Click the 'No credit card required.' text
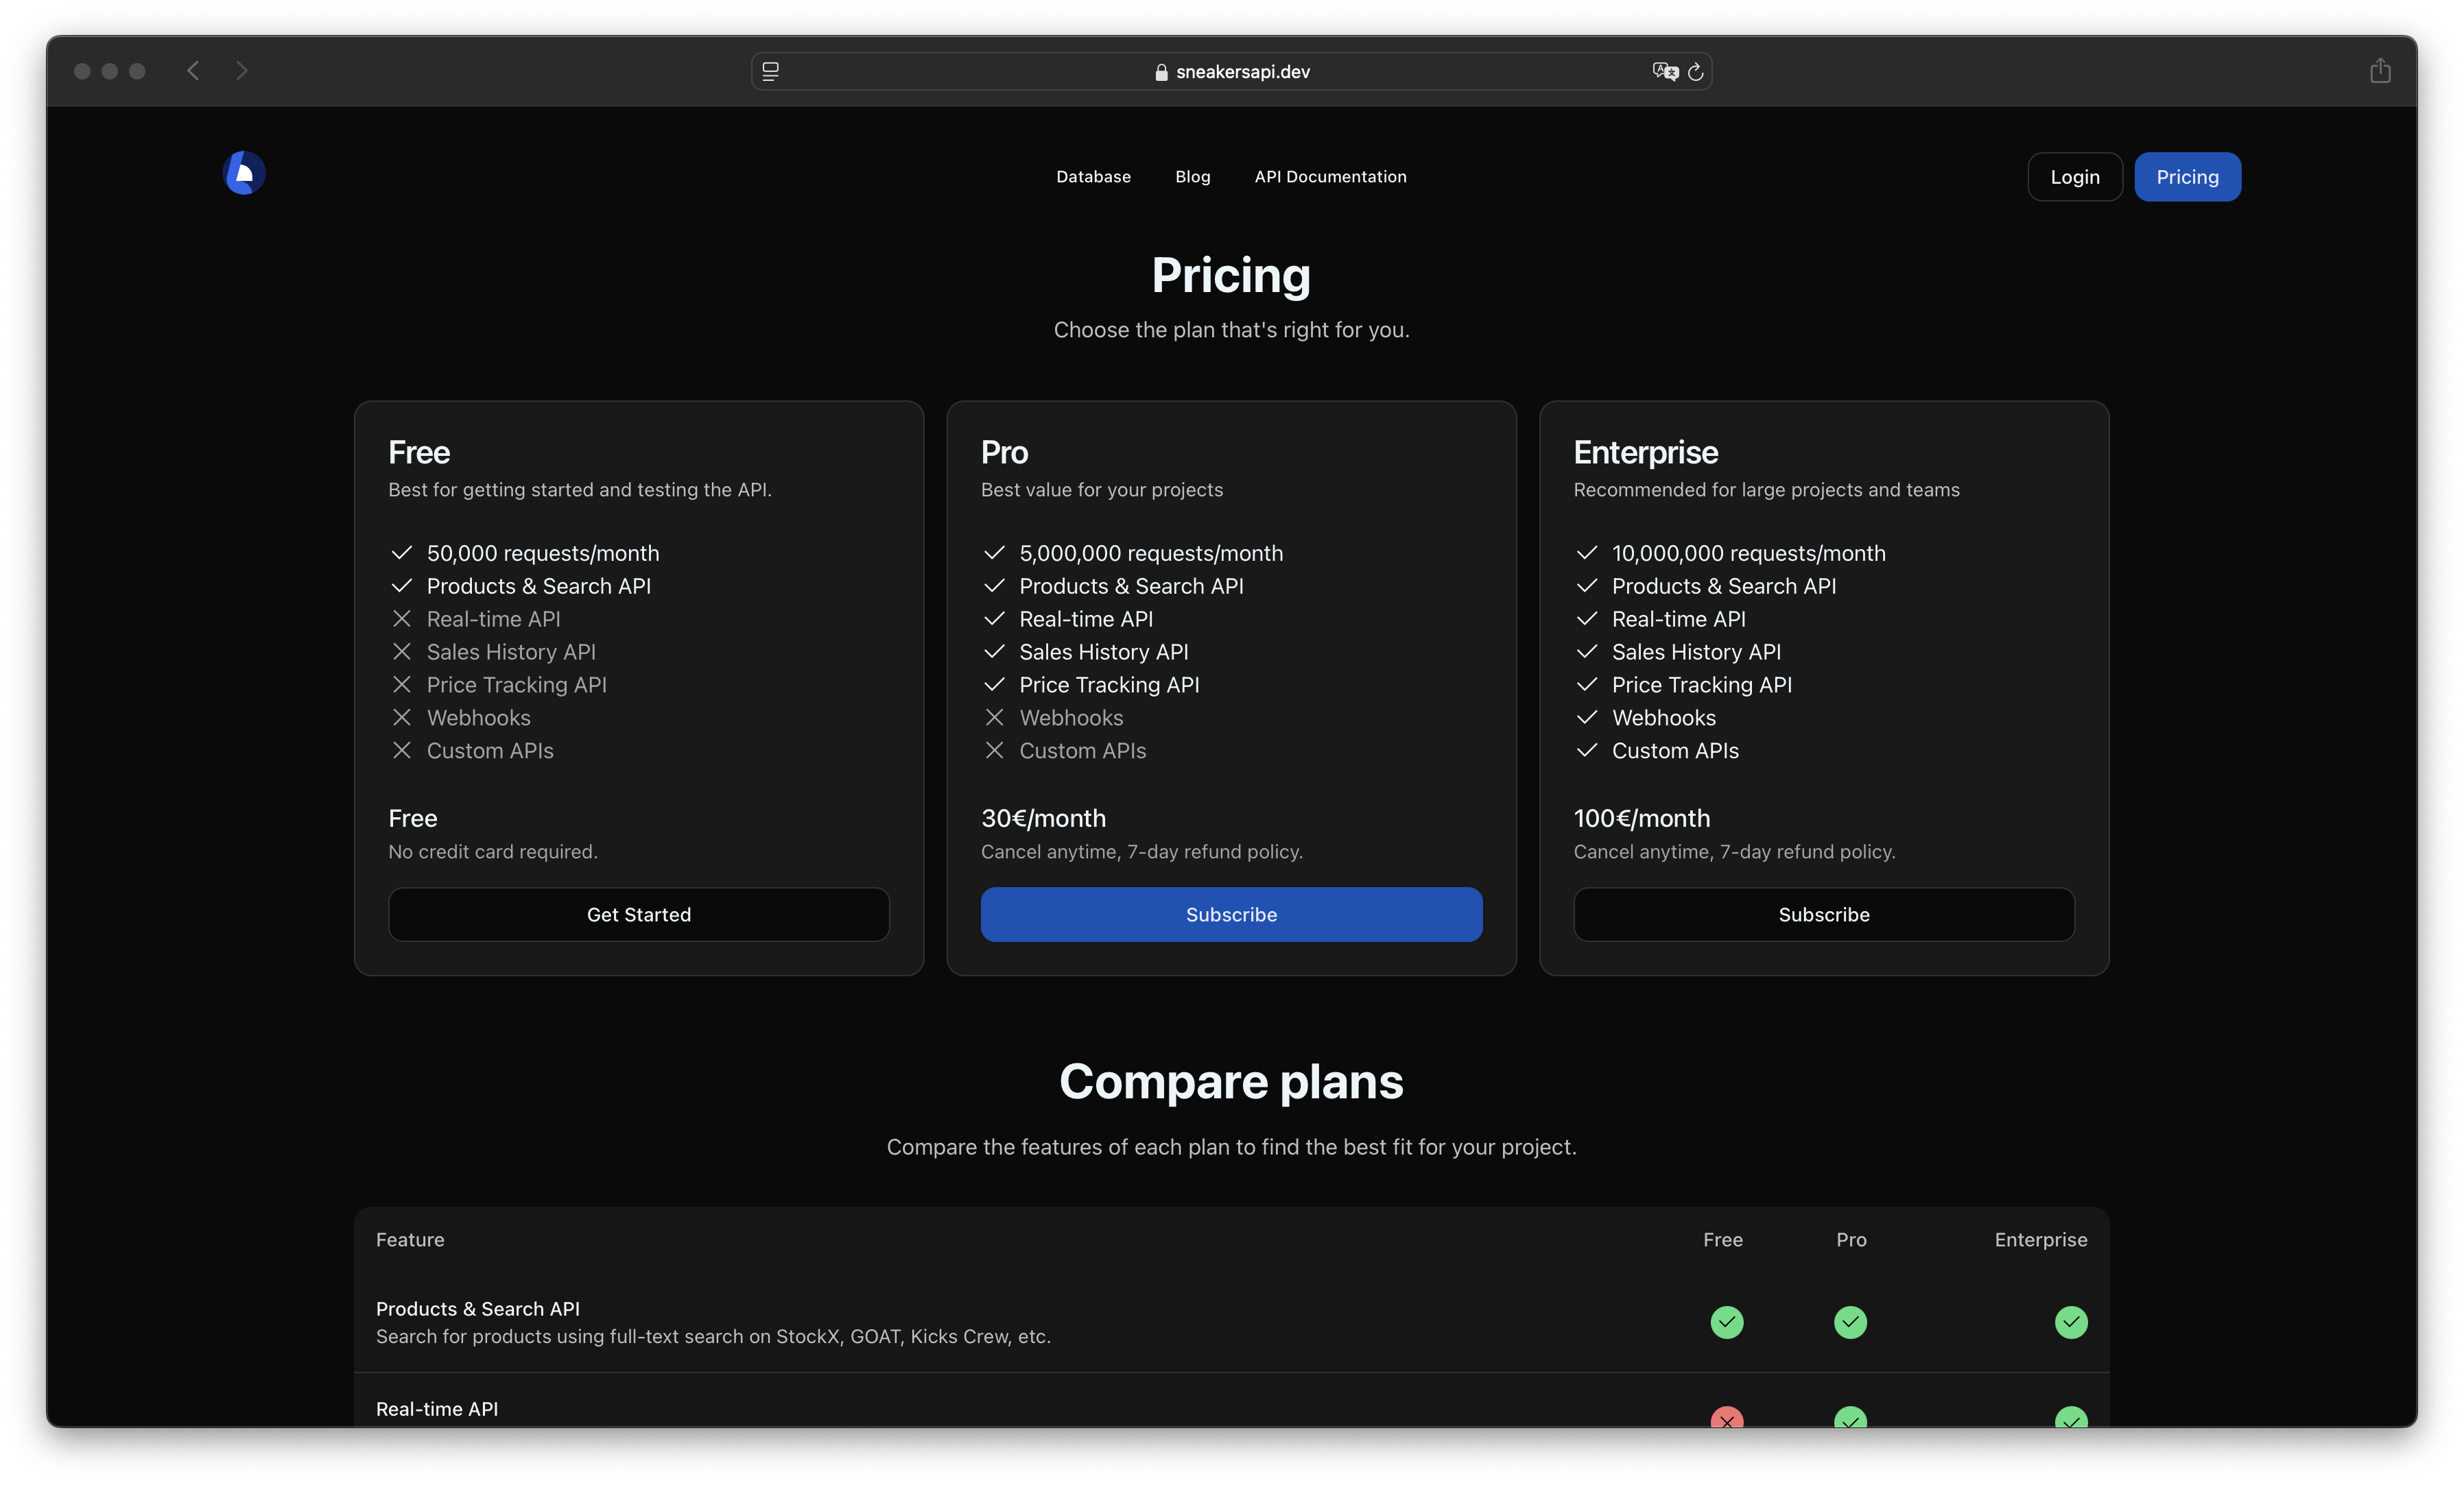The image size is (2464, 1485). coord(493,852)
